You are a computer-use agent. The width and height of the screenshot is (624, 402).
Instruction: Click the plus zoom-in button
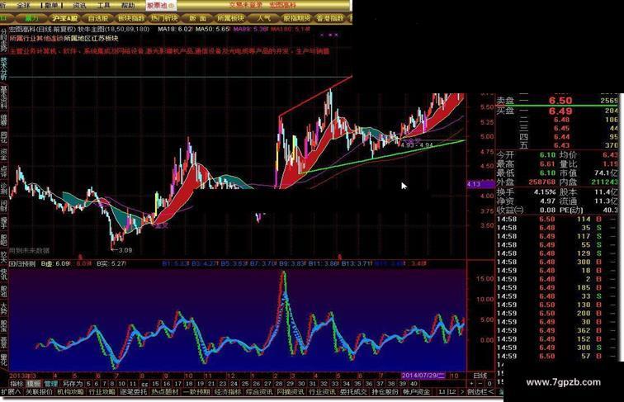pos(471,384)
